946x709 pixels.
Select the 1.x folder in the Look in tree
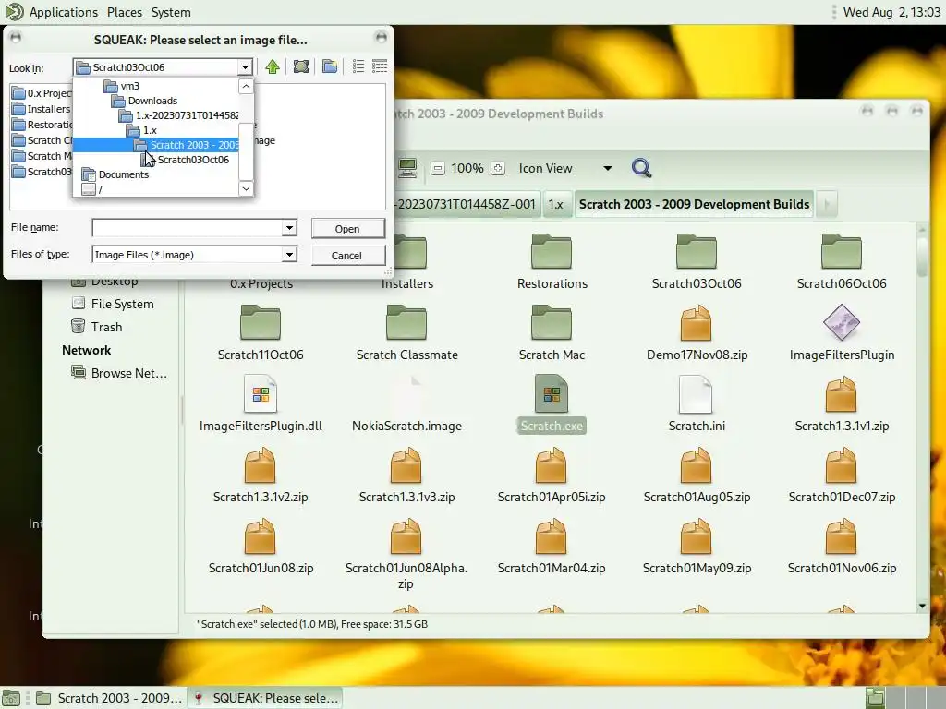[x=150, y=130]
